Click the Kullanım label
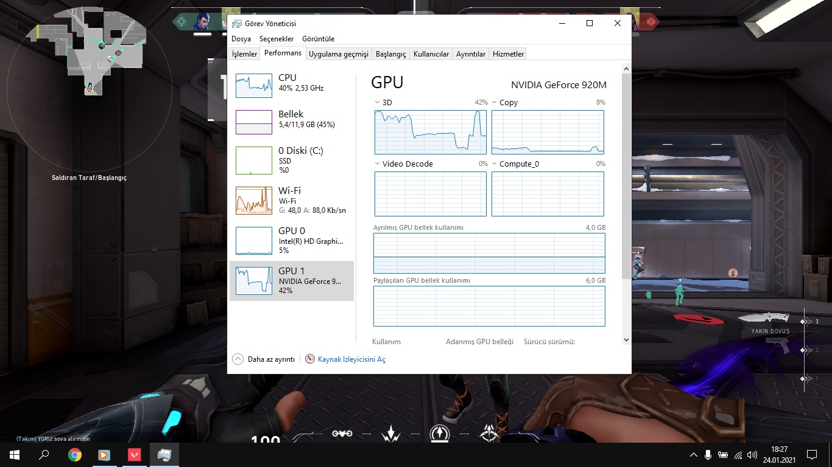This screenshot has width=832, height=467. tap(386, 342)
